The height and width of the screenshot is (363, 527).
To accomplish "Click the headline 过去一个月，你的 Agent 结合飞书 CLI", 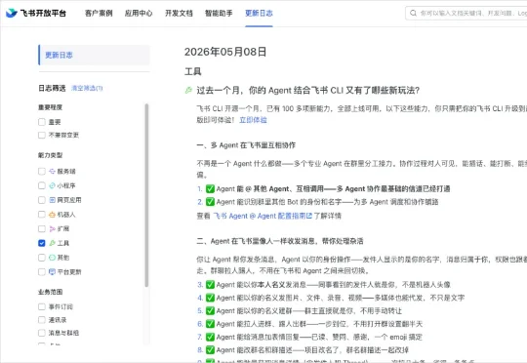I will click(308, 90).
